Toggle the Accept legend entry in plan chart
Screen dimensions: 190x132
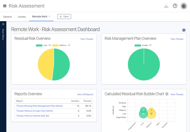[x=143, y=45]
